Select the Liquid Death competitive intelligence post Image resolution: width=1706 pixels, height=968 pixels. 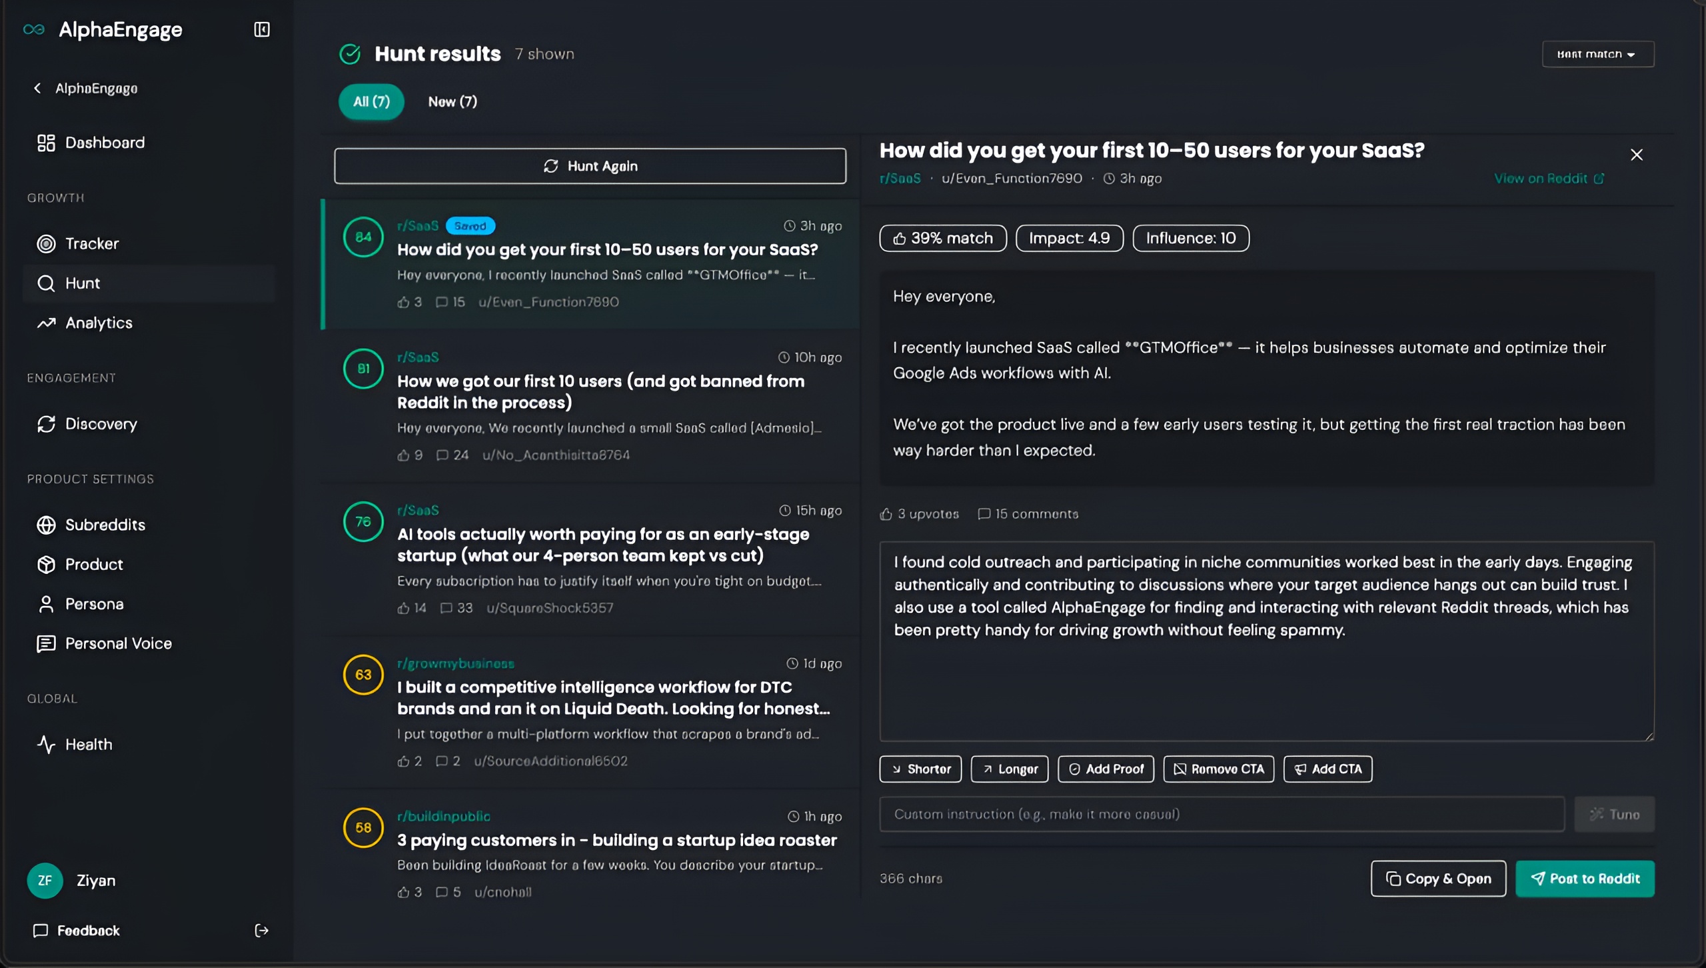[x=613, y=697]
